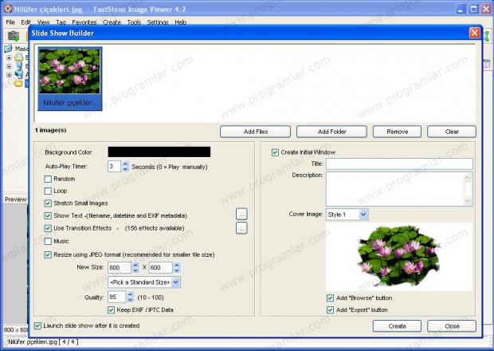Screen dimensions: 494x351
Task: Toggle the Random checkbox
Action: pyautogui.click(x=48, y=179)
